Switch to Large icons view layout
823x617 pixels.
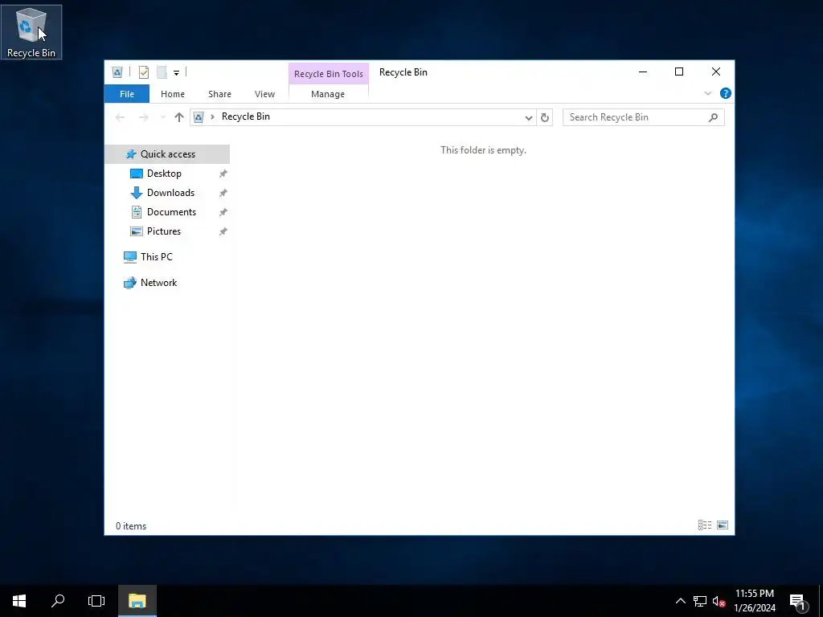coord(723,525)
